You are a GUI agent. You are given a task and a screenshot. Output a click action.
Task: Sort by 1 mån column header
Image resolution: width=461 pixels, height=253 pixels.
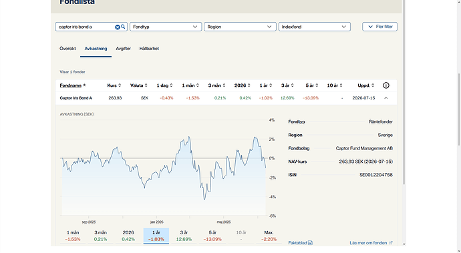(x=190, y=85)
